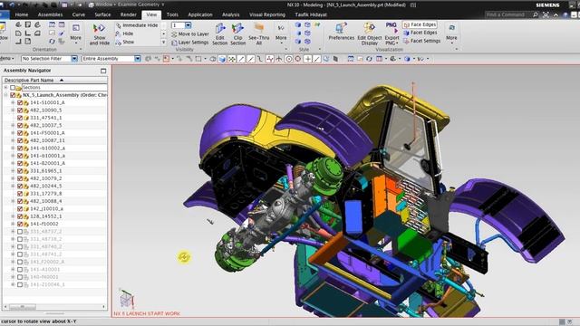Expand the 128_14552_1 tree node
Viewport: 580px width, 326px height.
[13, 216]
